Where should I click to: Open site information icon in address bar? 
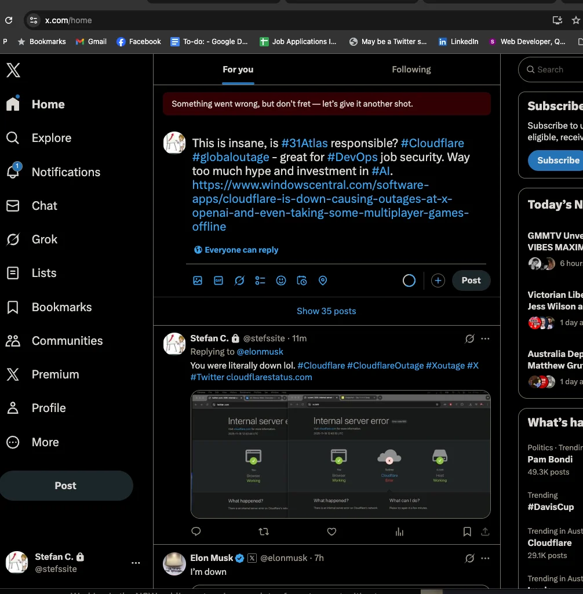tap(34, 20)
